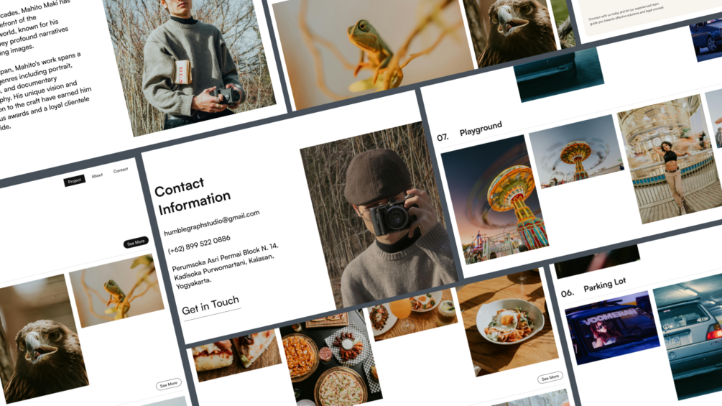Click the black Project tab
Viewport: 722px width, 406px height.
(x=75, y=180)
